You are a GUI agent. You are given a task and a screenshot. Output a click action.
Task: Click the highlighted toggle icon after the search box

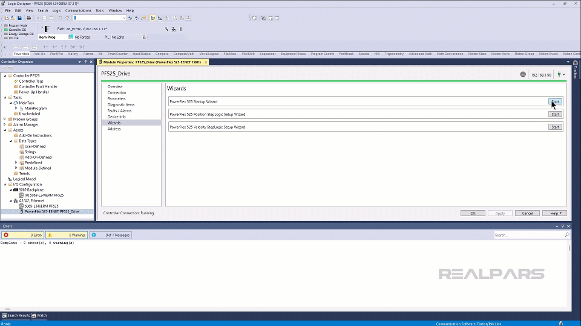153,18
